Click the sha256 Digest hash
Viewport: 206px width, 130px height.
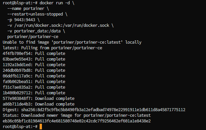tap(103, 110)
